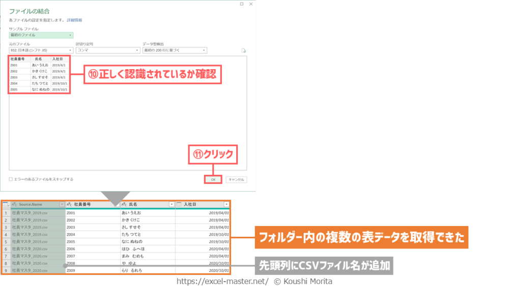Click the ABC type icon on Source.Name column

[14, 204]
